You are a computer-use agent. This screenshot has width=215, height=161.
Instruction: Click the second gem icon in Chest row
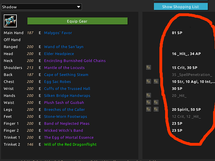pos(156,81)
